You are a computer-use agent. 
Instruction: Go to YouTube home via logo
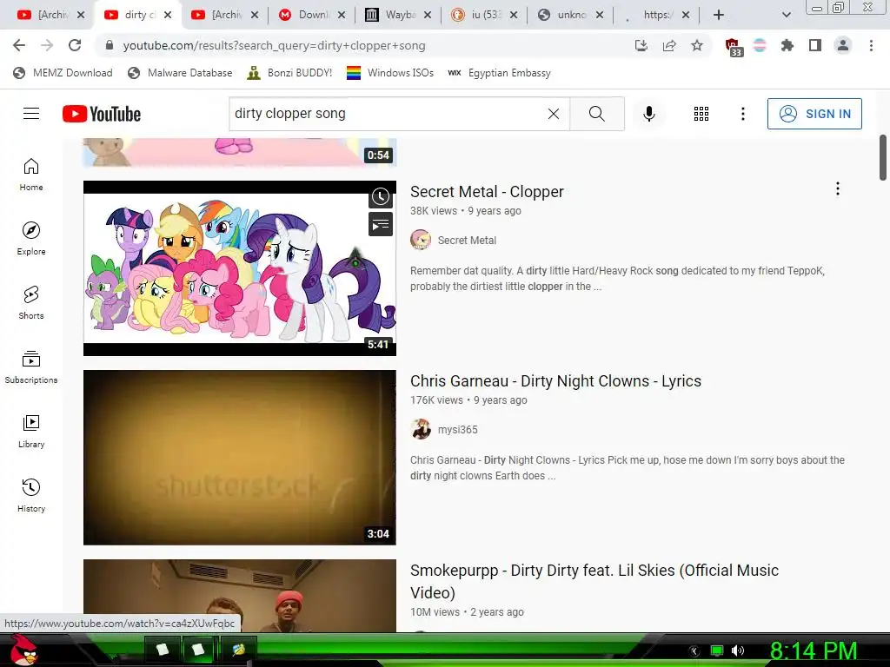point(102,114)
